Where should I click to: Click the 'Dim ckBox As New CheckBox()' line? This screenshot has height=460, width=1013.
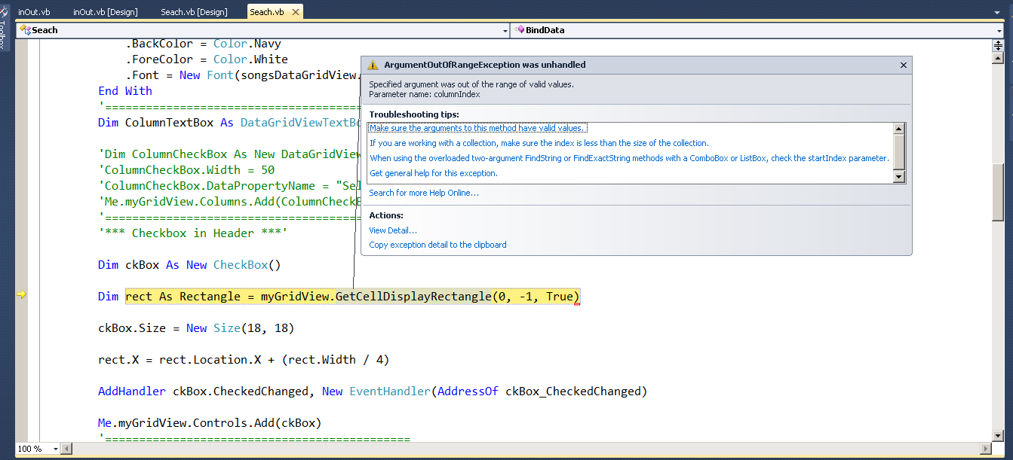click(x=189, y=265)
